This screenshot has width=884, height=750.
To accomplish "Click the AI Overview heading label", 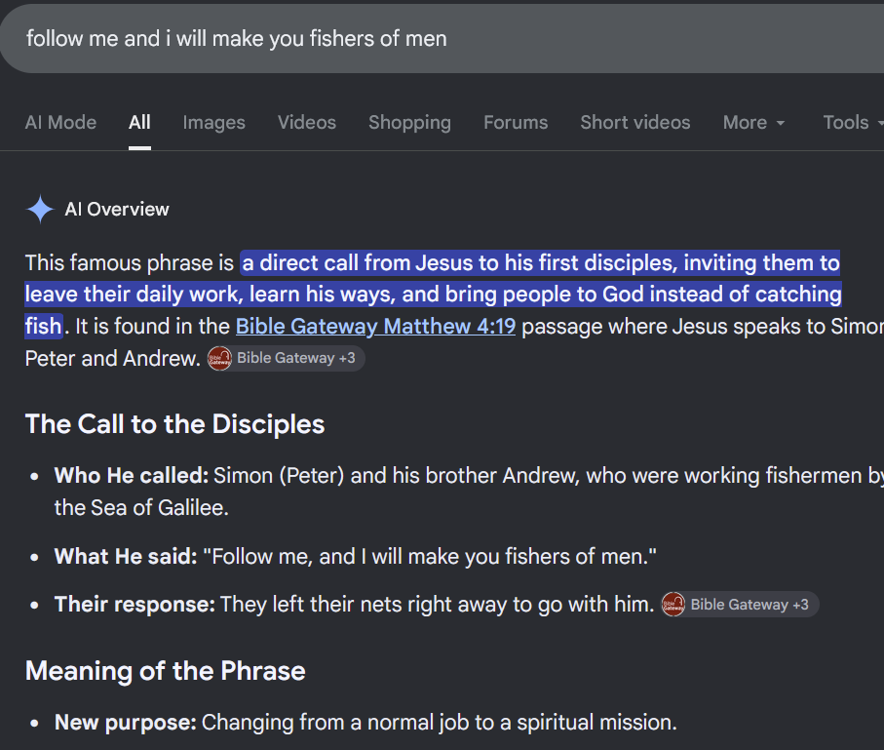I will tap(117, 210).
